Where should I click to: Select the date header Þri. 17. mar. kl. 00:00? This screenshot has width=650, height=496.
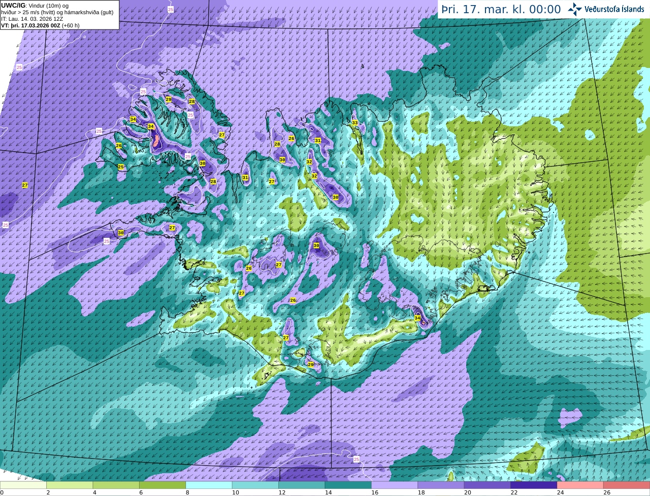coord(501,10)
